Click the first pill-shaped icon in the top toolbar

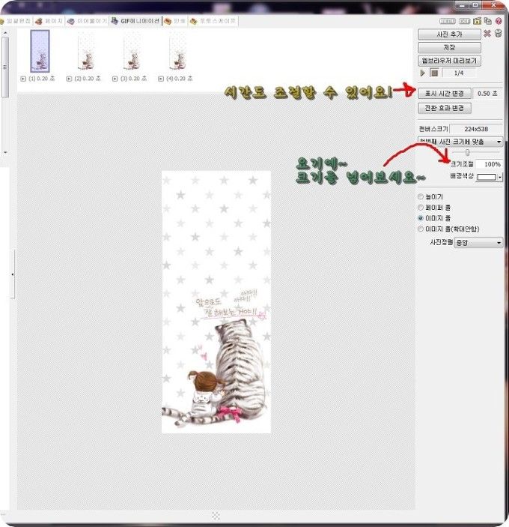point(448,21)
